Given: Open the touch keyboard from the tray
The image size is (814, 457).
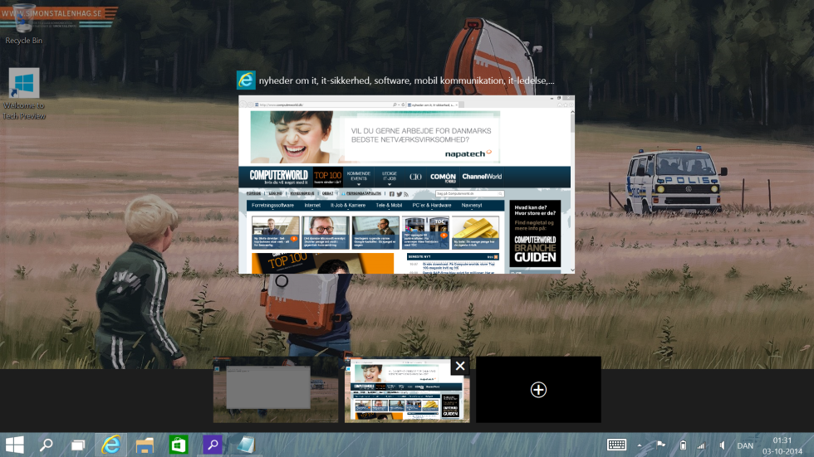Looking at the screenshot, I should 616,445.
